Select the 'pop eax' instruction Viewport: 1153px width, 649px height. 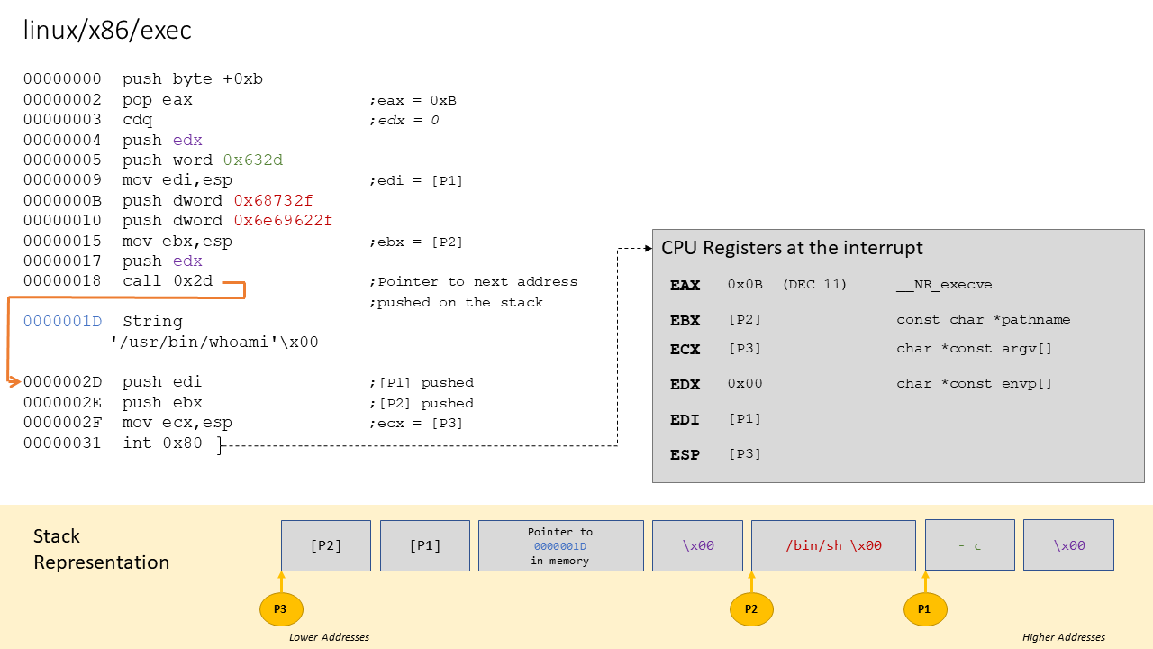158,100
